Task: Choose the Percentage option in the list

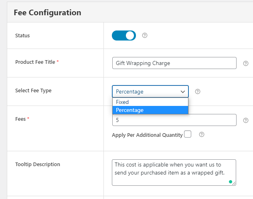Action: pos(150,110)
